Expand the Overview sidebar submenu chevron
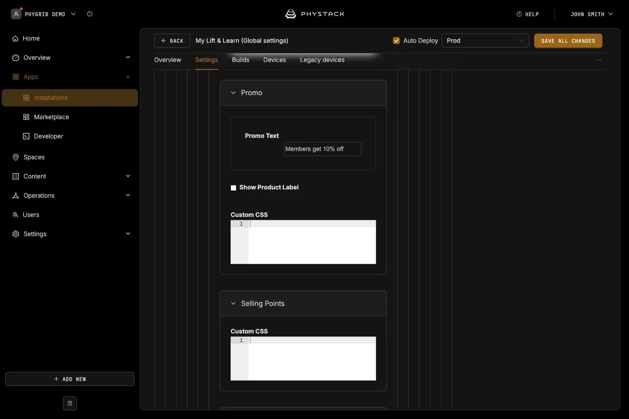Viewport: 629px width, 419px height. [x=128, y=57]
